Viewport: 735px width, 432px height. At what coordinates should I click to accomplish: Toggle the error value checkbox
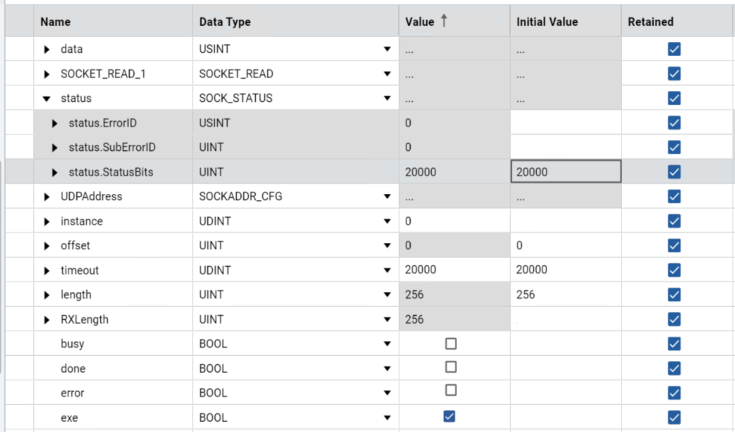pos(450,390)
